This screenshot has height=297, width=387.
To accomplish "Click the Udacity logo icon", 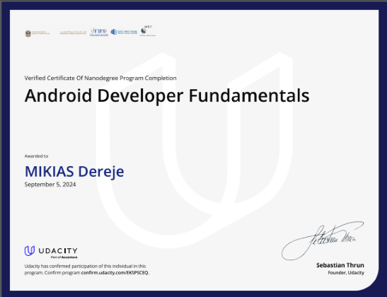I will (30, 251).
